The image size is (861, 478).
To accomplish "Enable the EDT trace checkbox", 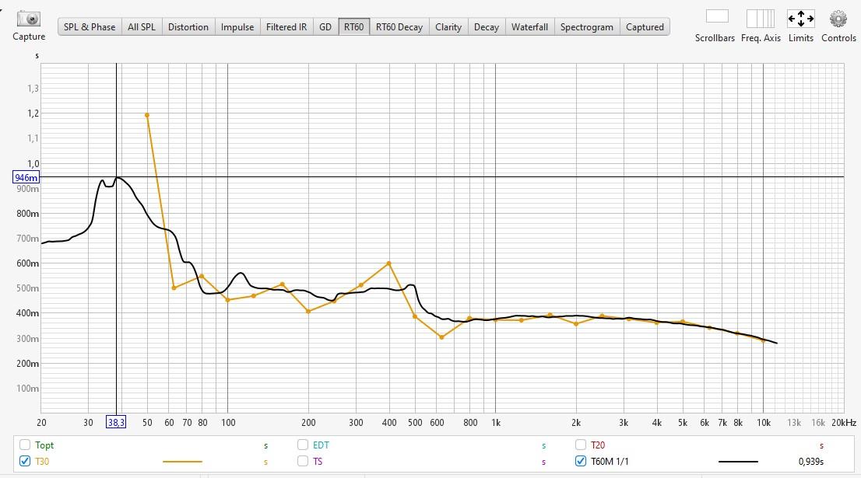I will [304, 445].
